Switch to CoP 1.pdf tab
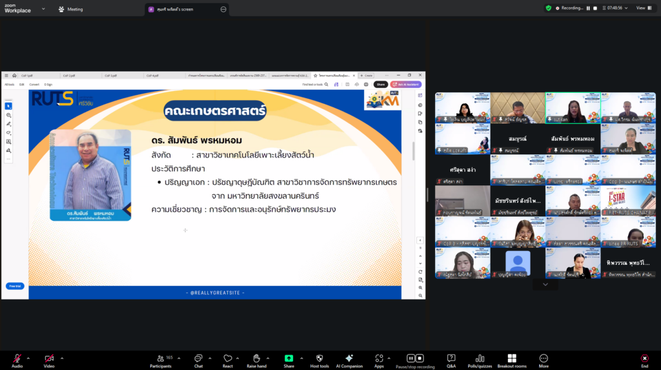 (27, 76)
